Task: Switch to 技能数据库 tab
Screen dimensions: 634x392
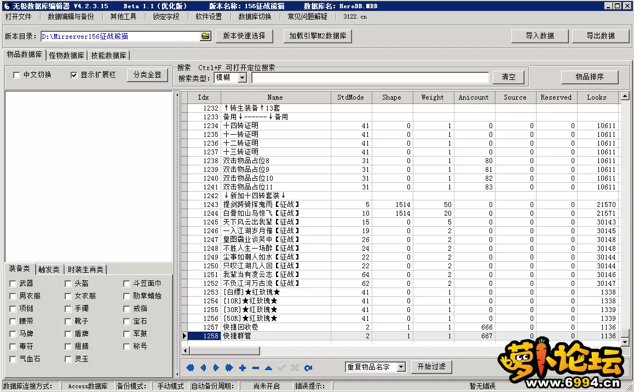Action: [108, 55]
